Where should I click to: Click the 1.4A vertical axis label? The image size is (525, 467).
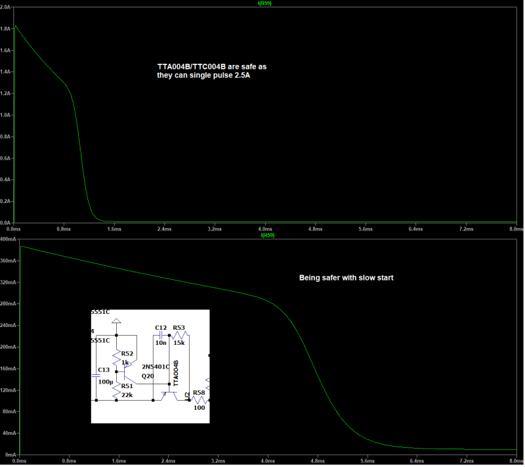[5, 72]
